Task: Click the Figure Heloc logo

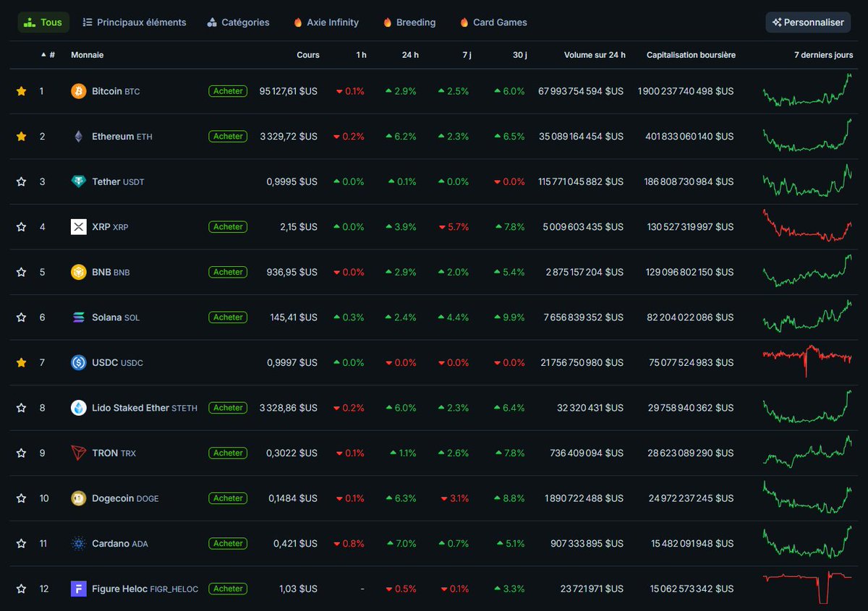Action: click(78, 589)
